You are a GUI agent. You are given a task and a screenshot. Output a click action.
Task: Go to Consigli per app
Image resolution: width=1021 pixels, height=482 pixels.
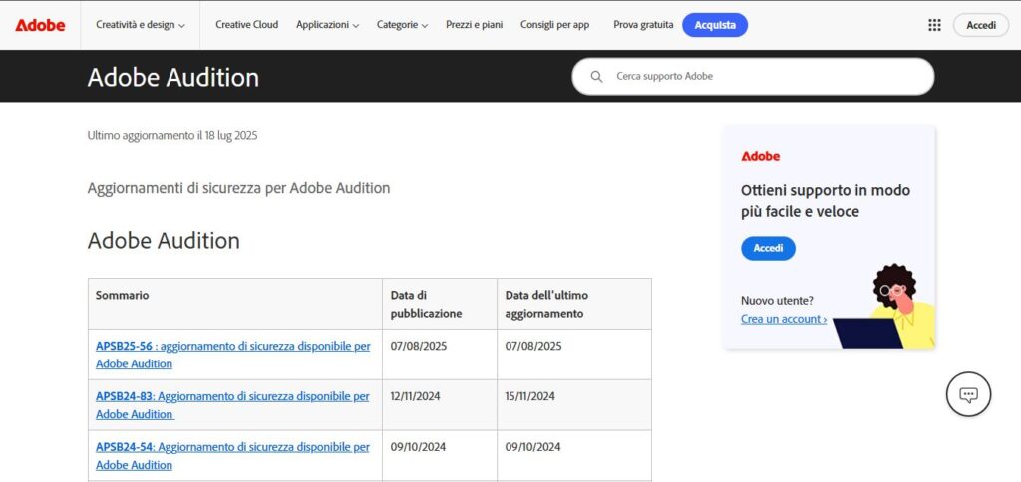click(554, 25)
